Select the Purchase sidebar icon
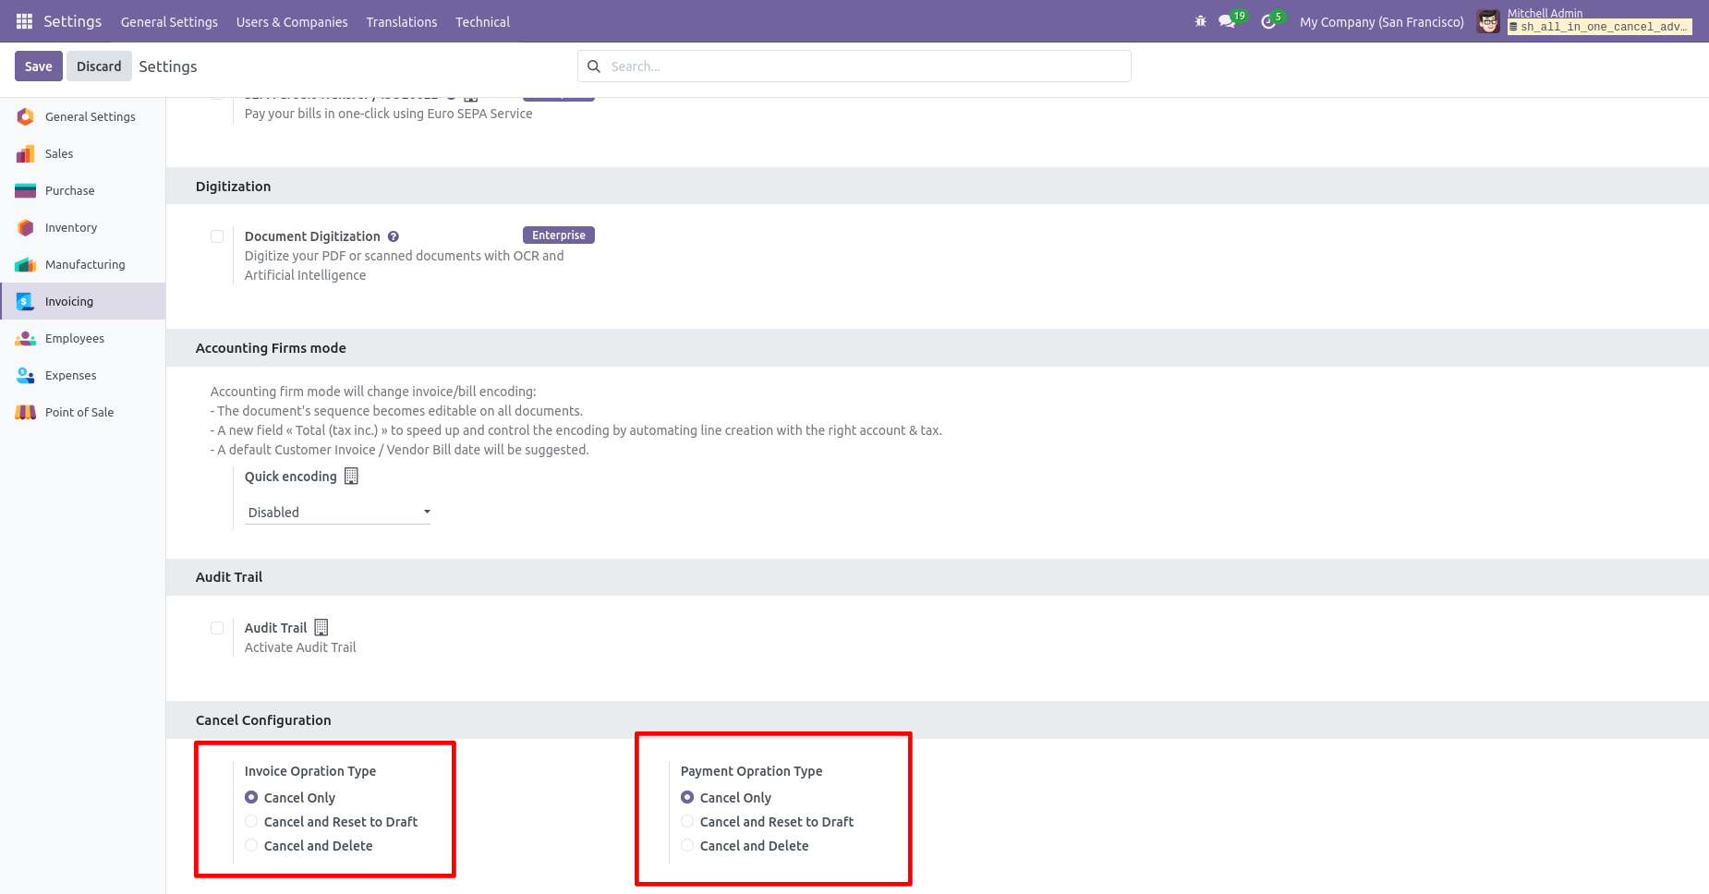This screenshot has width=1709, height=894. click(26, 190)
